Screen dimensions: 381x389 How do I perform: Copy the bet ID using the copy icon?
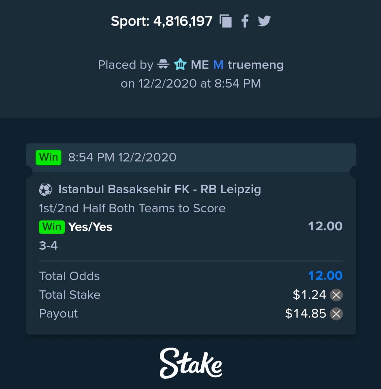pyautogui.click(x=226, y=21)
